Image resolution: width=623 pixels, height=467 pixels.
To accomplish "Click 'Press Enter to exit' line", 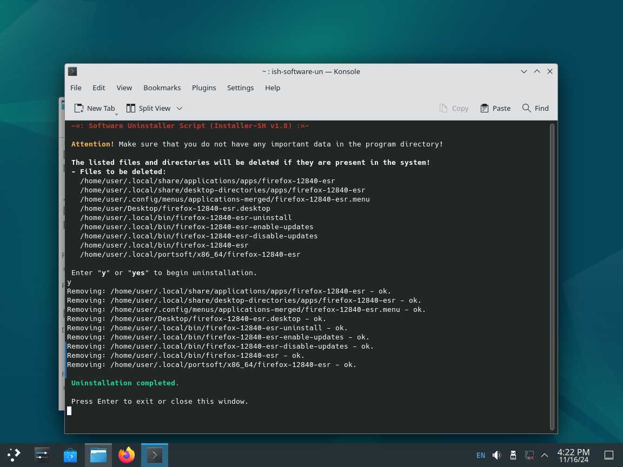I will (x=160, y=401).
